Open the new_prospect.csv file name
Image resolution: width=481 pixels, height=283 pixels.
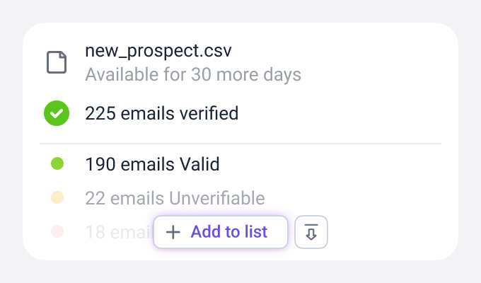point(158,51)
